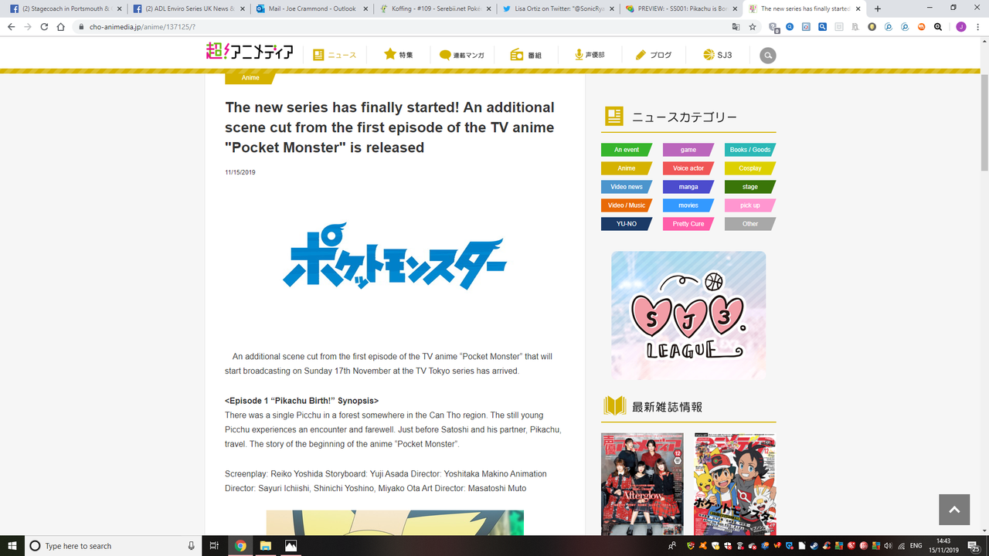Click the taskbar microphone icon
989x556 pixels.
(191, 545)
